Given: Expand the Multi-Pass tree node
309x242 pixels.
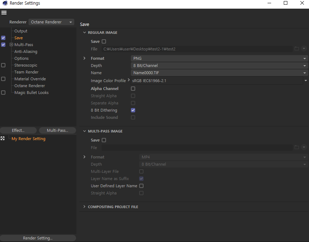Looking at the screenshot, I should coord(11,45).
